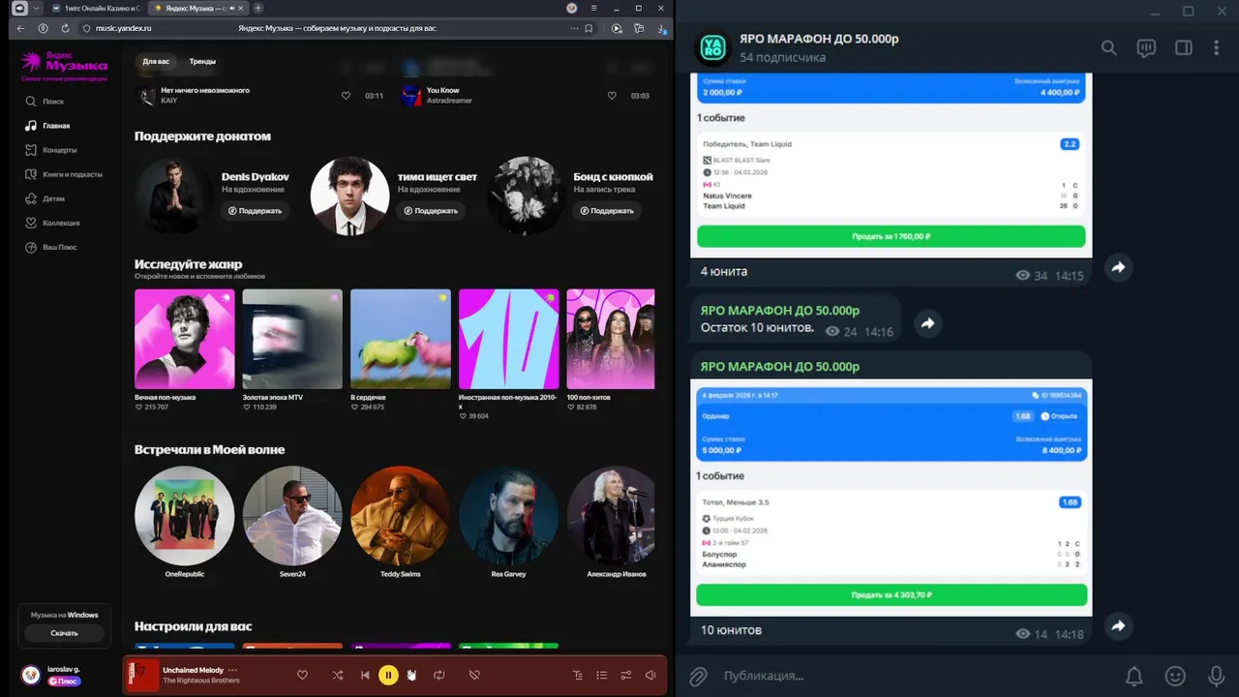Open playback settings sliders icon
Screen dimensions: 1239x697
pyautogui.click(x=626, y=675)
